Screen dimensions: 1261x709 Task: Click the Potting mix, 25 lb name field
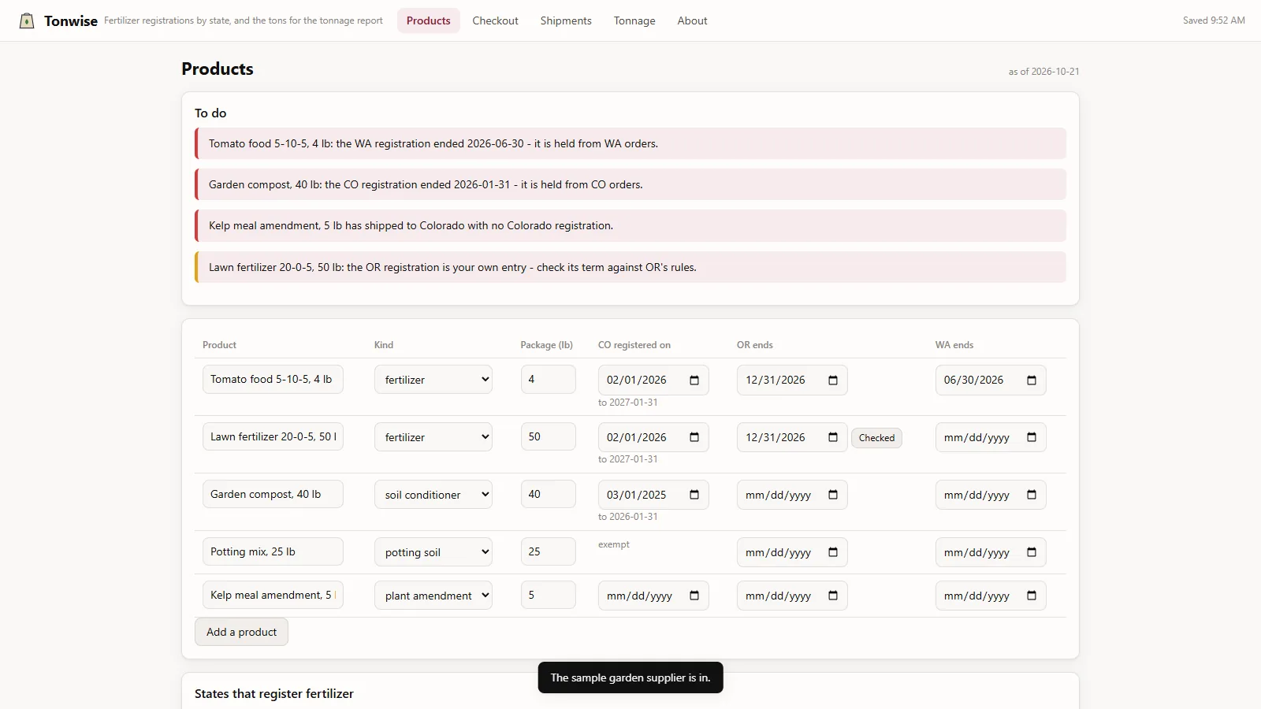tap(273, 551)
